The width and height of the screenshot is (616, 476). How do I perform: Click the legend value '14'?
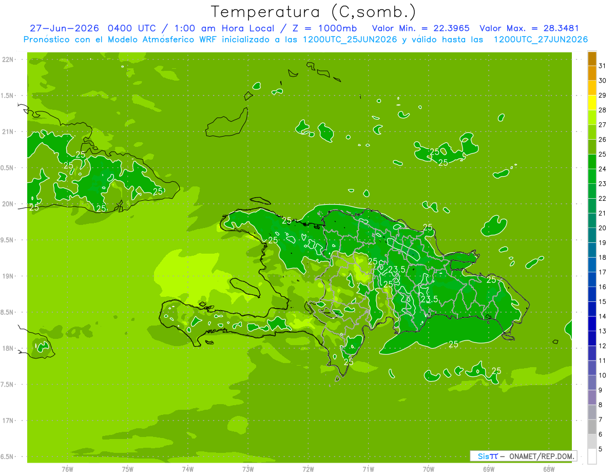[602, 316]
